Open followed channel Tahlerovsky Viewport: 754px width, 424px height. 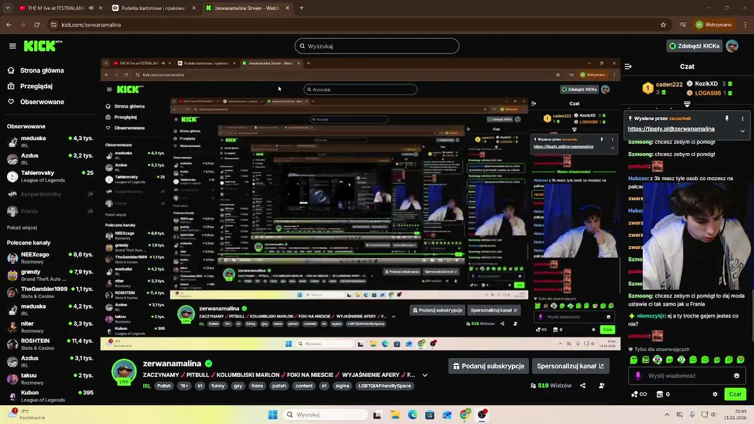[50, 176]
